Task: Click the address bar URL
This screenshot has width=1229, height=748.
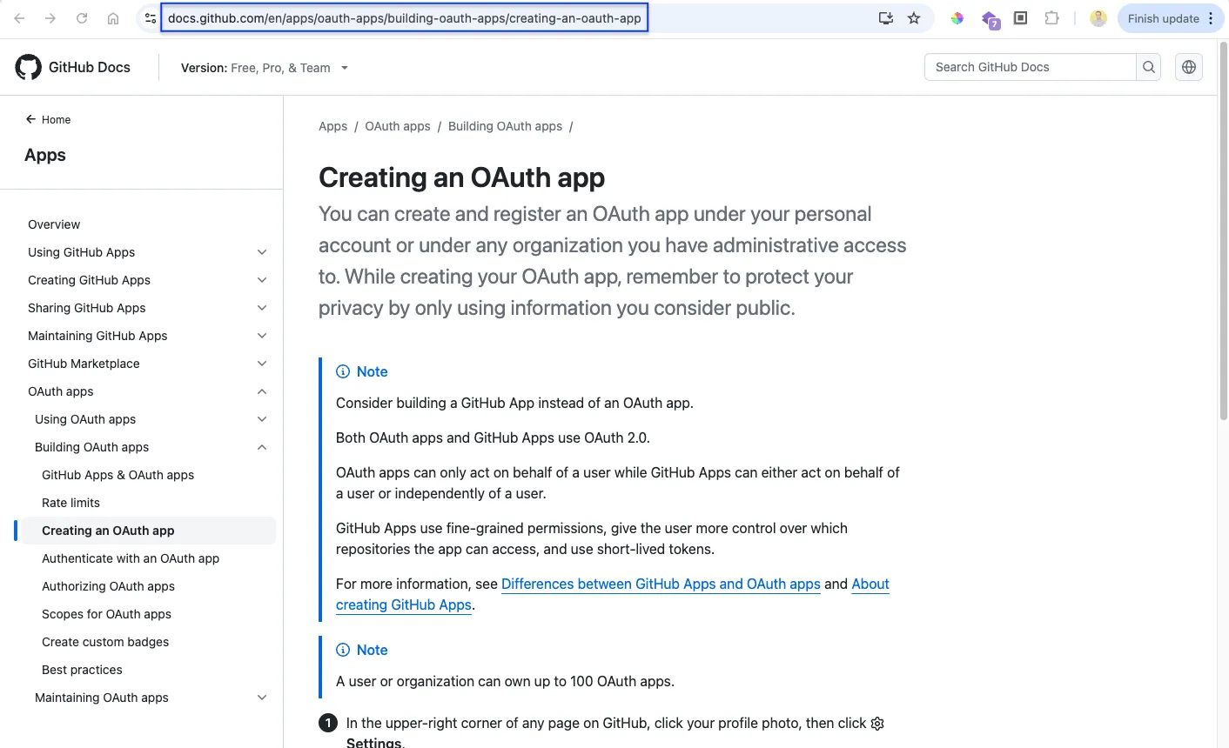Action: click(x=405, y=18)
